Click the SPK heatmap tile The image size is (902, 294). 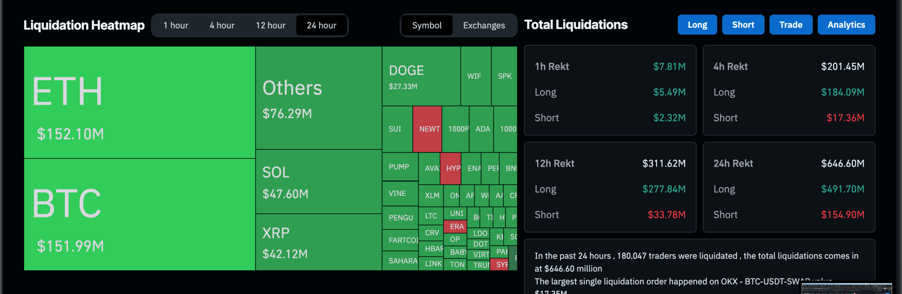(504, 76)
